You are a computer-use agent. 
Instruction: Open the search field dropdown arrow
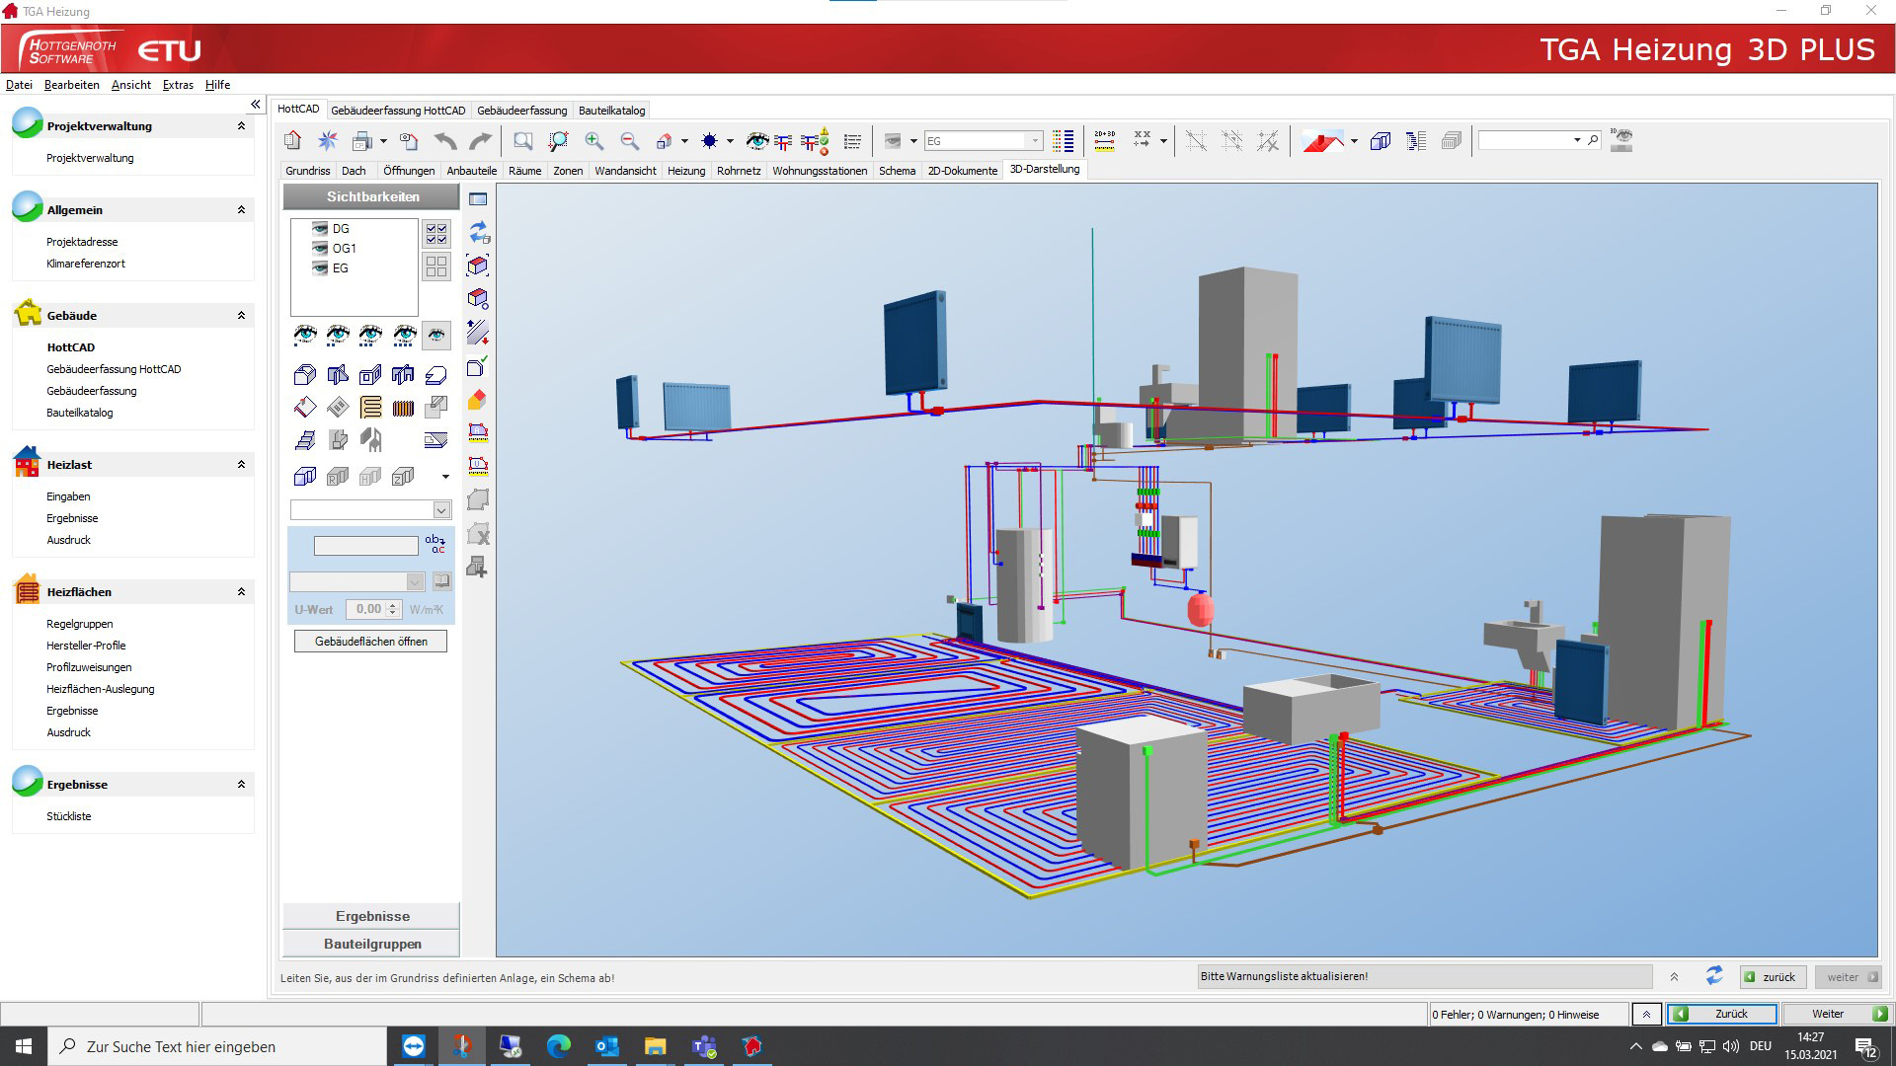click(x=1576, y=141)
